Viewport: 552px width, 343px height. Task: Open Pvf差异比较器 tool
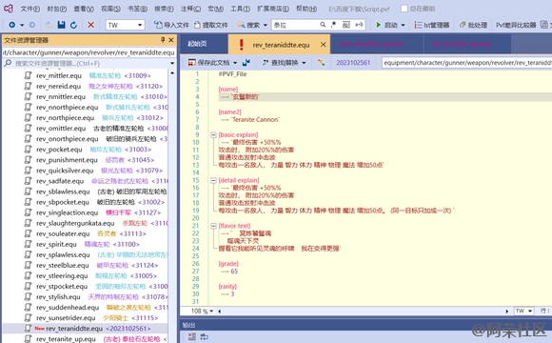pyautogui.click(x=516, y=25)
